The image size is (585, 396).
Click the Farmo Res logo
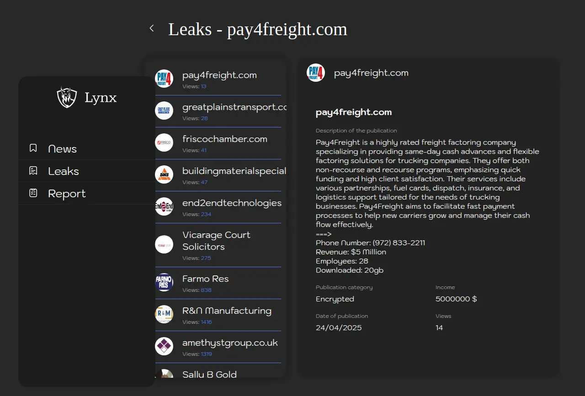point(164,282)
